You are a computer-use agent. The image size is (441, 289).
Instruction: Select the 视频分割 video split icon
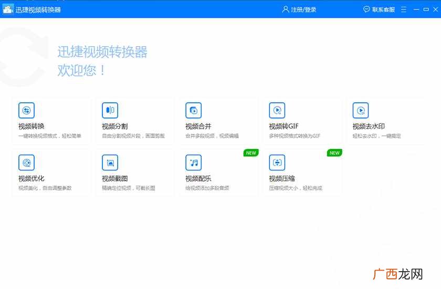[x=110, y=110]
